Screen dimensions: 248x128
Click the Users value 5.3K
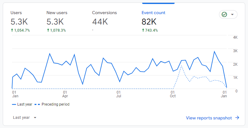coord(19,22)
